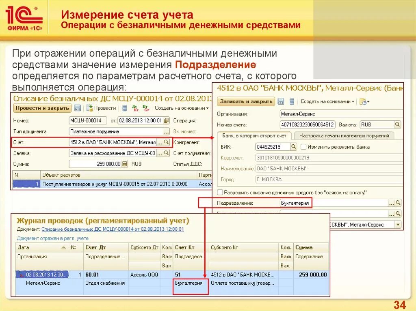Click Оплата поставщику content cell

pos(244,283)
